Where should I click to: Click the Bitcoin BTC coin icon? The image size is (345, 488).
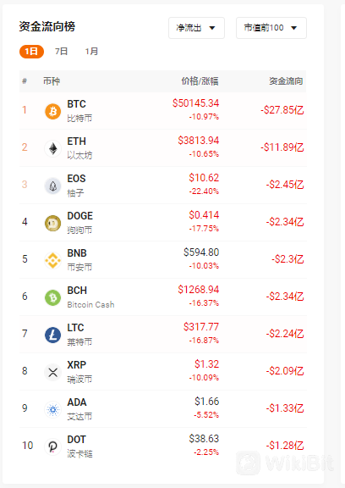pyautogui.click(x=52, y=111)
